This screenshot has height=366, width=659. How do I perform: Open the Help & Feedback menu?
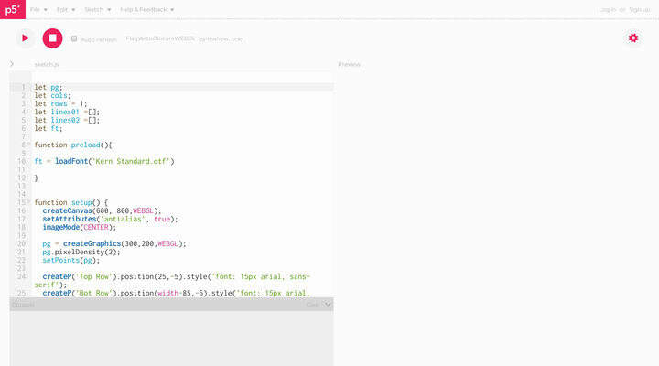[146, 9]
